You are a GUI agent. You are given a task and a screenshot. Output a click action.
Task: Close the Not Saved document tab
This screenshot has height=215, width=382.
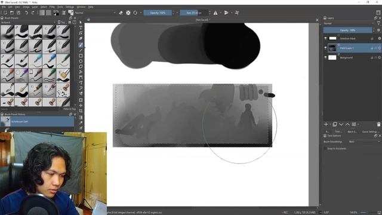pyautogui.click(x=317, y=20)
